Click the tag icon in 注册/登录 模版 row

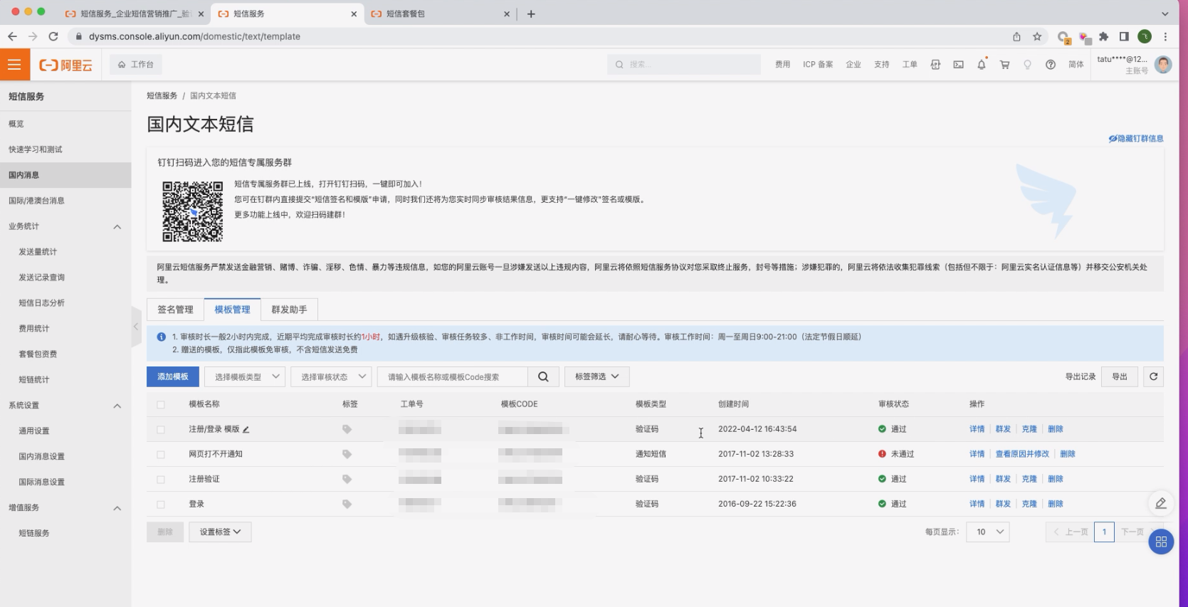[x=347, y=429]
